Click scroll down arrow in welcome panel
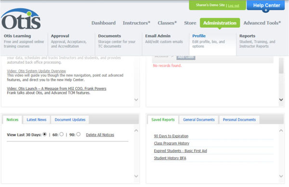Image resolution: width=289 pixels, height=187 pixels. 136,100
